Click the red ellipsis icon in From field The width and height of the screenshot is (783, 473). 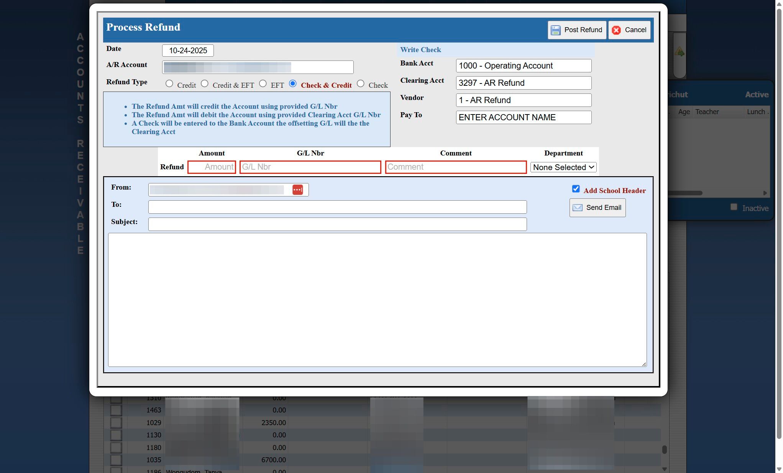pos(297,190)
